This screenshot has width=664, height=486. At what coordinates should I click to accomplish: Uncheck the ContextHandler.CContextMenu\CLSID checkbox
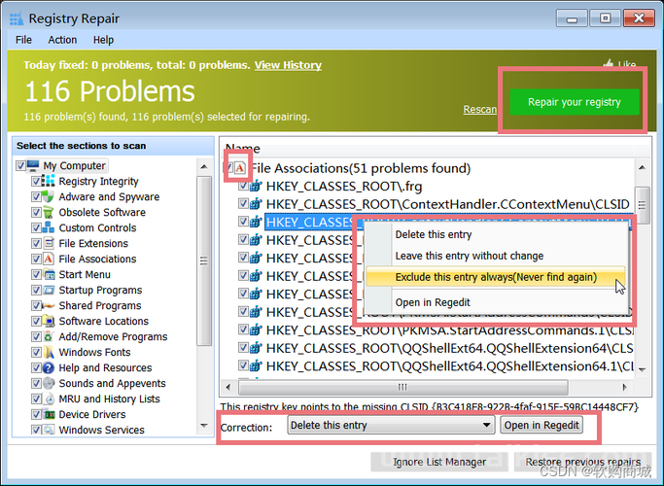[x=243, y=203]
